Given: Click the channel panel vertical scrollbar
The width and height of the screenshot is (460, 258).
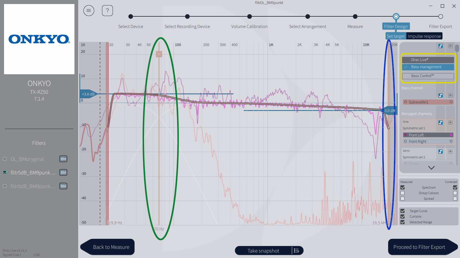Looking at the screenshot, I should coord(457,48).
